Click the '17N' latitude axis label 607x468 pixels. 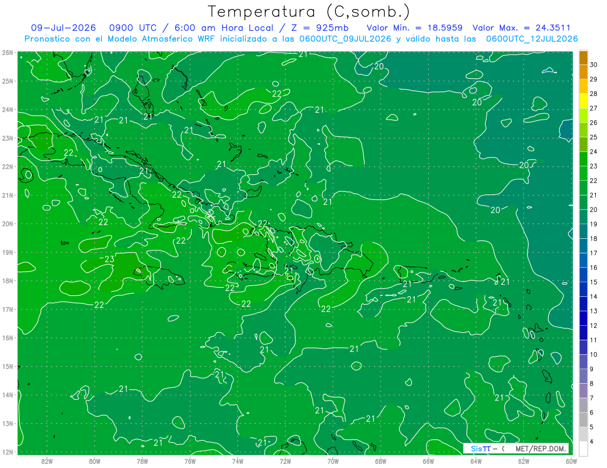click(x=7, y=309)
